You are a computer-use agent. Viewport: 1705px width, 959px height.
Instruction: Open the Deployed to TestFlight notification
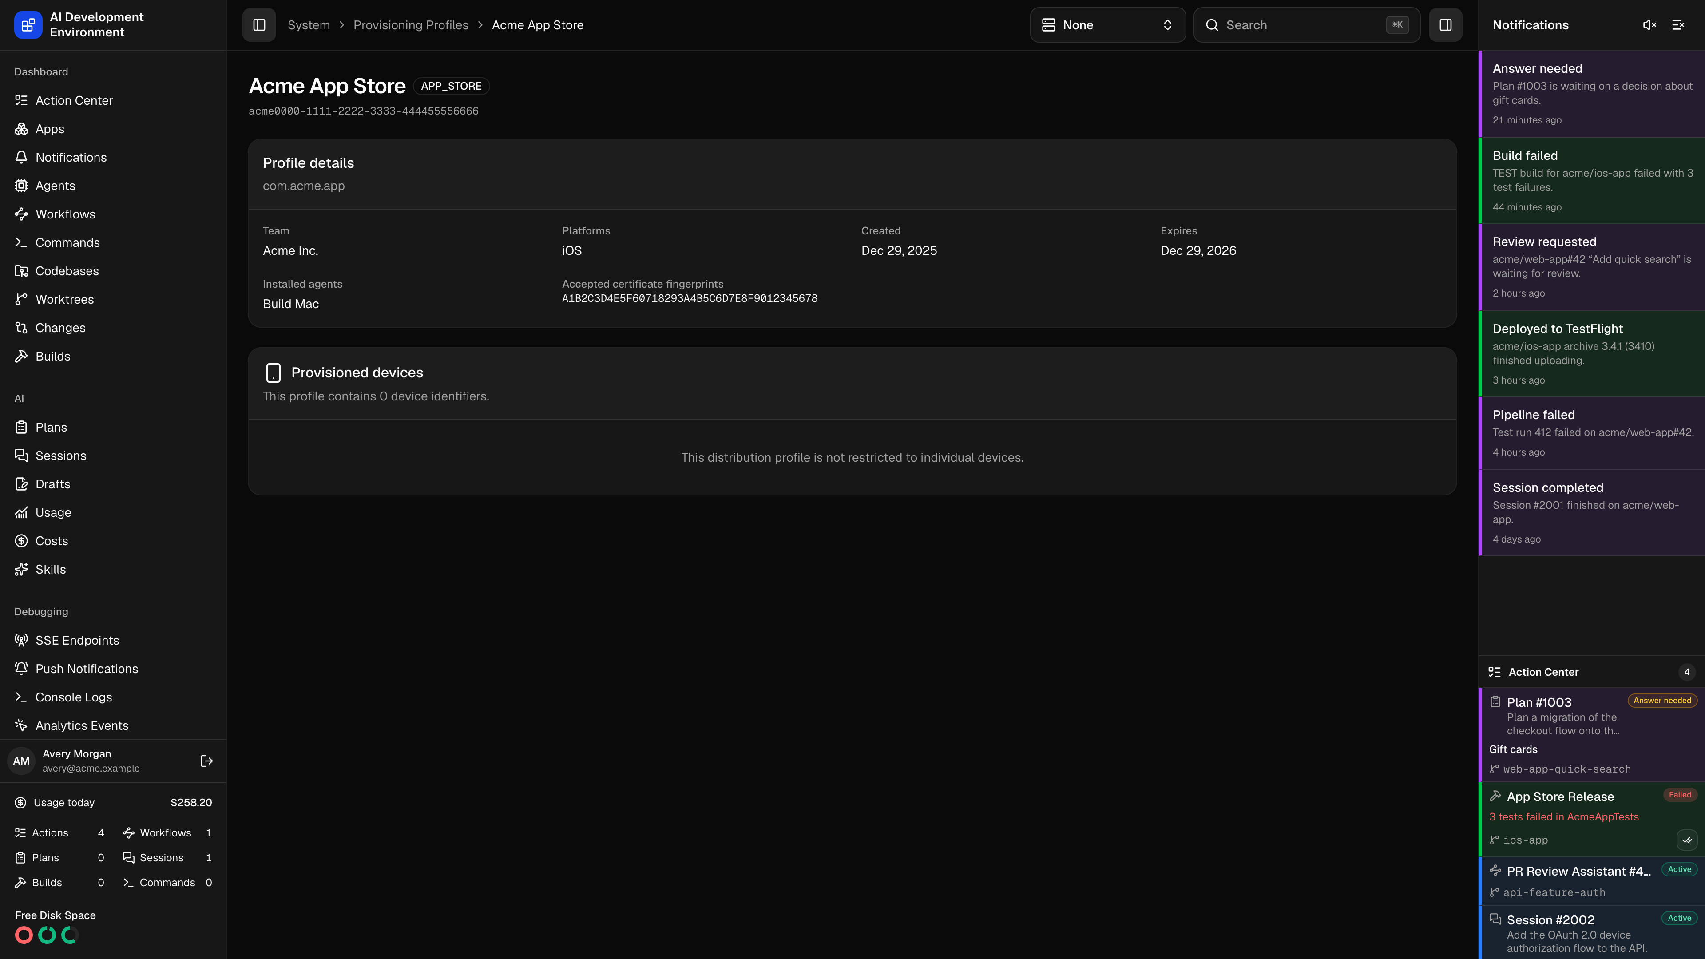click(1591, 354)
